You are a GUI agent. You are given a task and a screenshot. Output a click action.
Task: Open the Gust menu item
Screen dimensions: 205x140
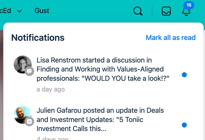tap(42, 10)
